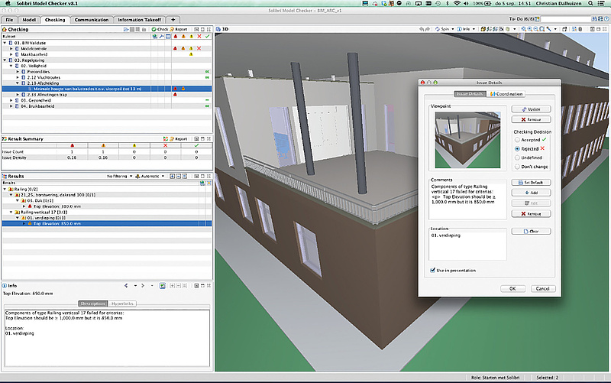Click OK in Issue Details dialog

(512, 289)
